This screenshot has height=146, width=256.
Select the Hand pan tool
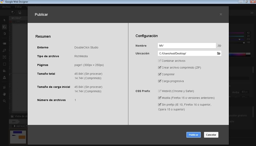(4, 94)
